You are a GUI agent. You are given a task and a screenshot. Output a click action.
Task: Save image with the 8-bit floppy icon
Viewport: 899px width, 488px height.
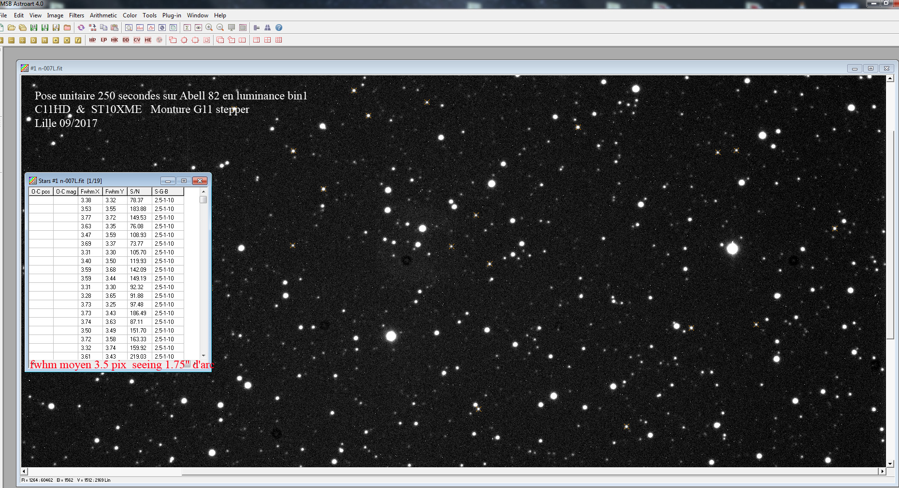[45, 28]
